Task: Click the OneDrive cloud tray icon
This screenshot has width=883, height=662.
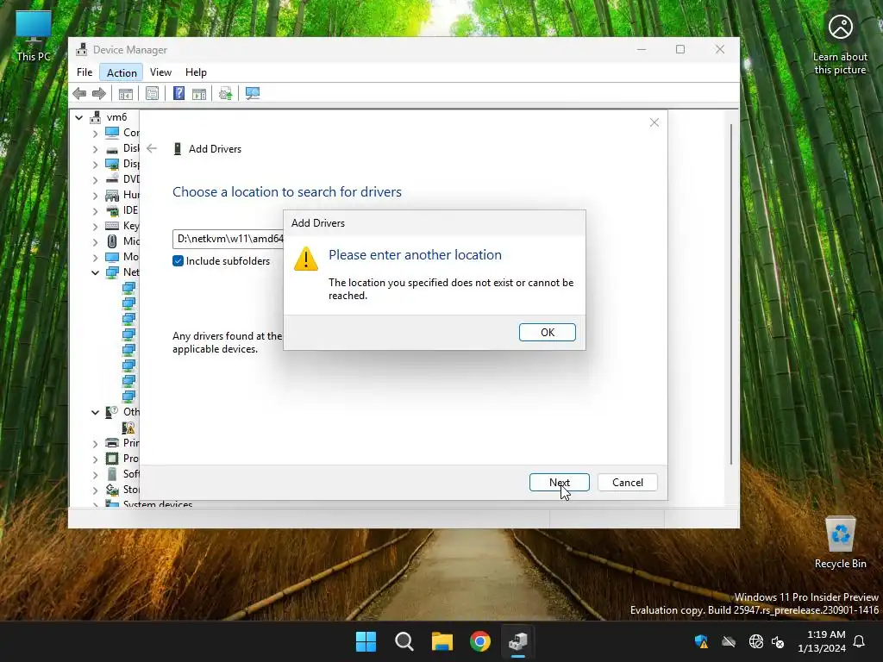Action: coord(729,641)
